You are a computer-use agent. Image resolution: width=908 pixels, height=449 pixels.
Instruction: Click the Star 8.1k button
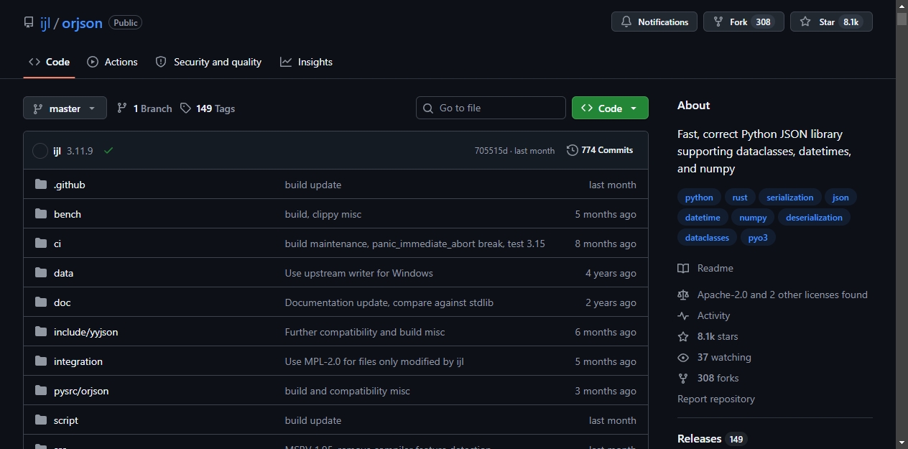(831, 22)
